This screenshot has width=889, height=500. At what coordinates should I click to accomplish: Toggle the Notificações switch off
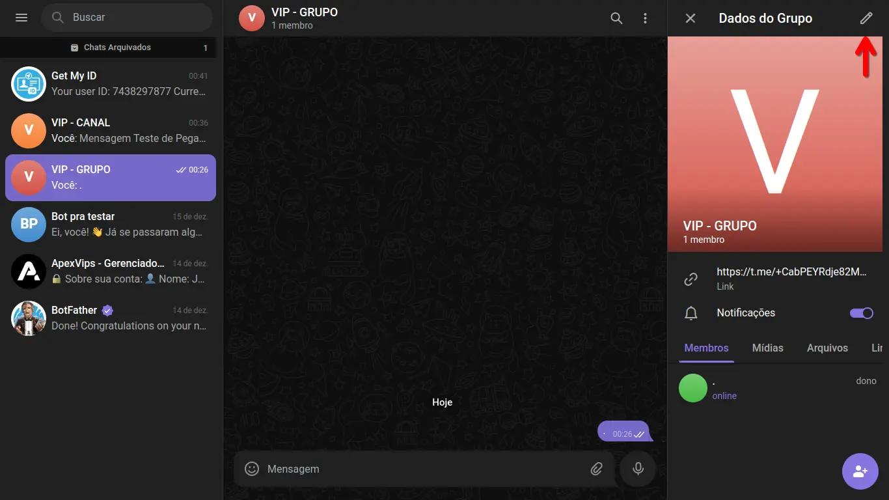[862, 313]
